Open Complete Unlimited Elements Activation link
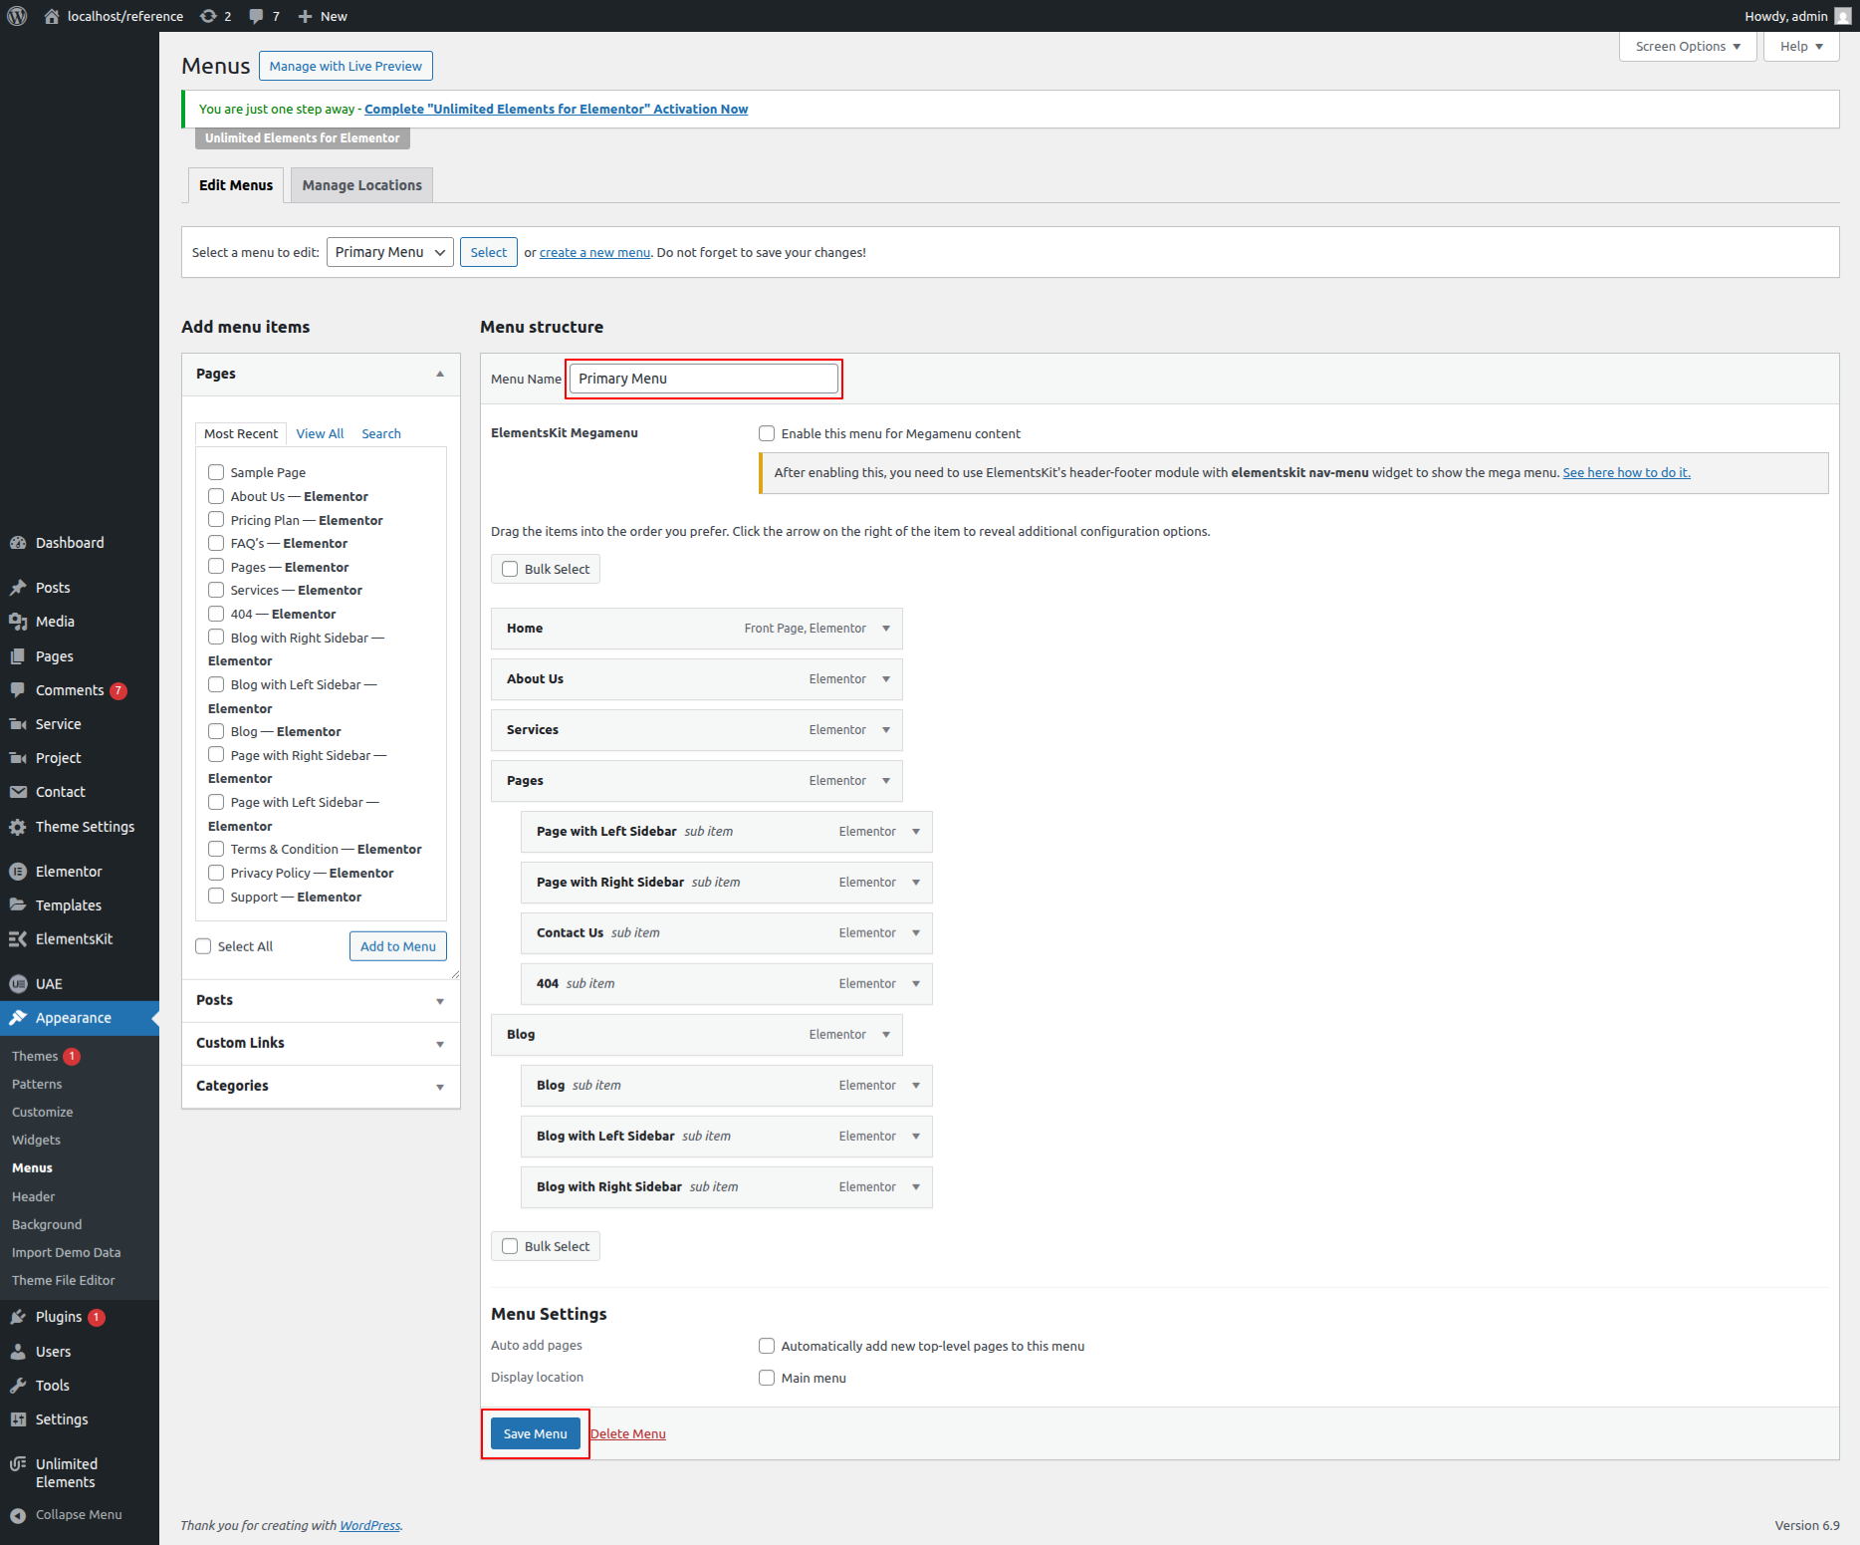This screenshot has height=1545, width=1860. (x=556, y=109)
